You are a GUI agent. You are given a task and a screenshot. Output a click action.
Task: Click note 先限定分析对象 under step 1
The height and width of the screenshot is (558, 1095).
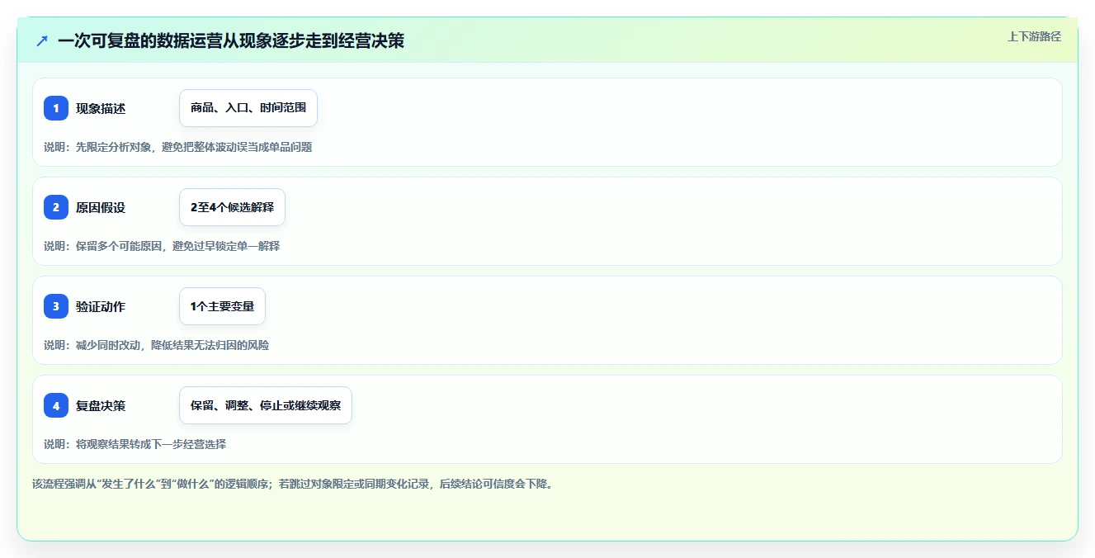point(177,147)
